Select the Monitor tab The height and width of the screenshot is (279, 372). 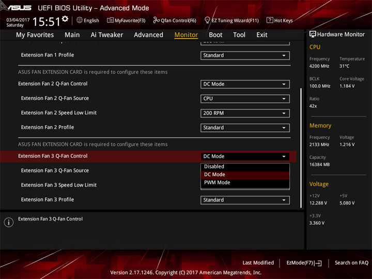point(186,35)
